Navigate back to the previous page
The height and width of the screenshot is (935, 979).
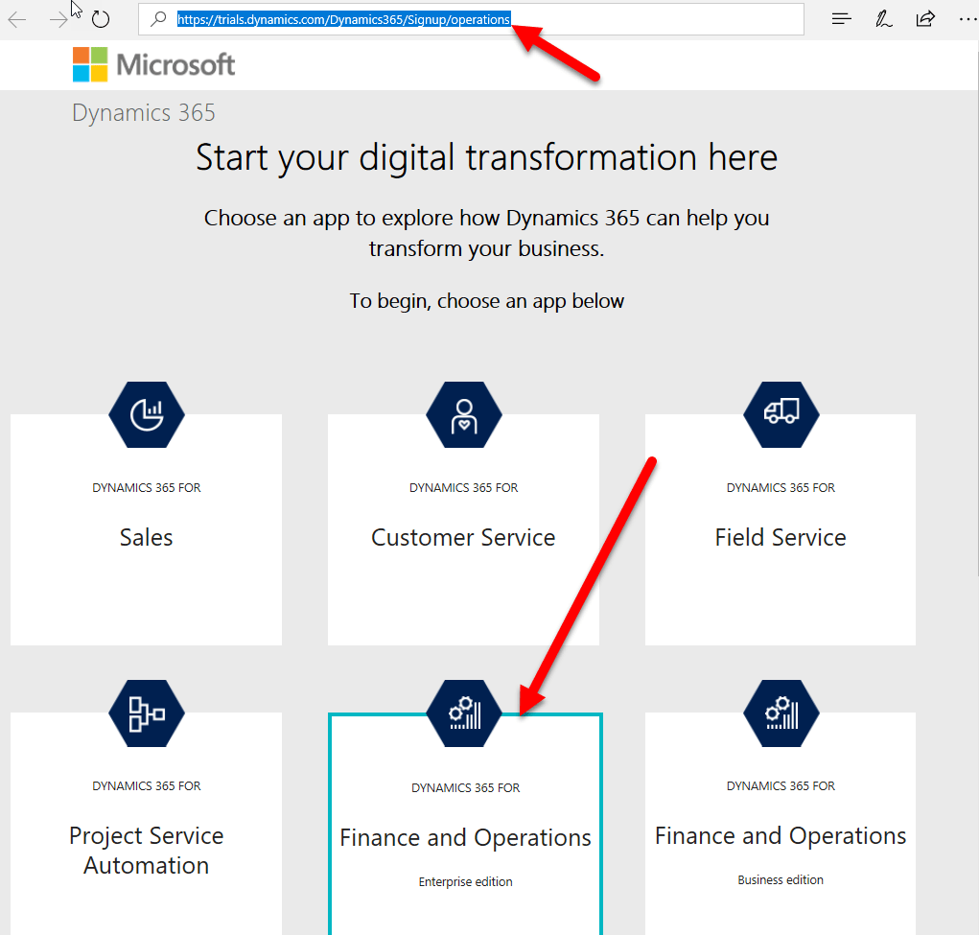(16, 18)
